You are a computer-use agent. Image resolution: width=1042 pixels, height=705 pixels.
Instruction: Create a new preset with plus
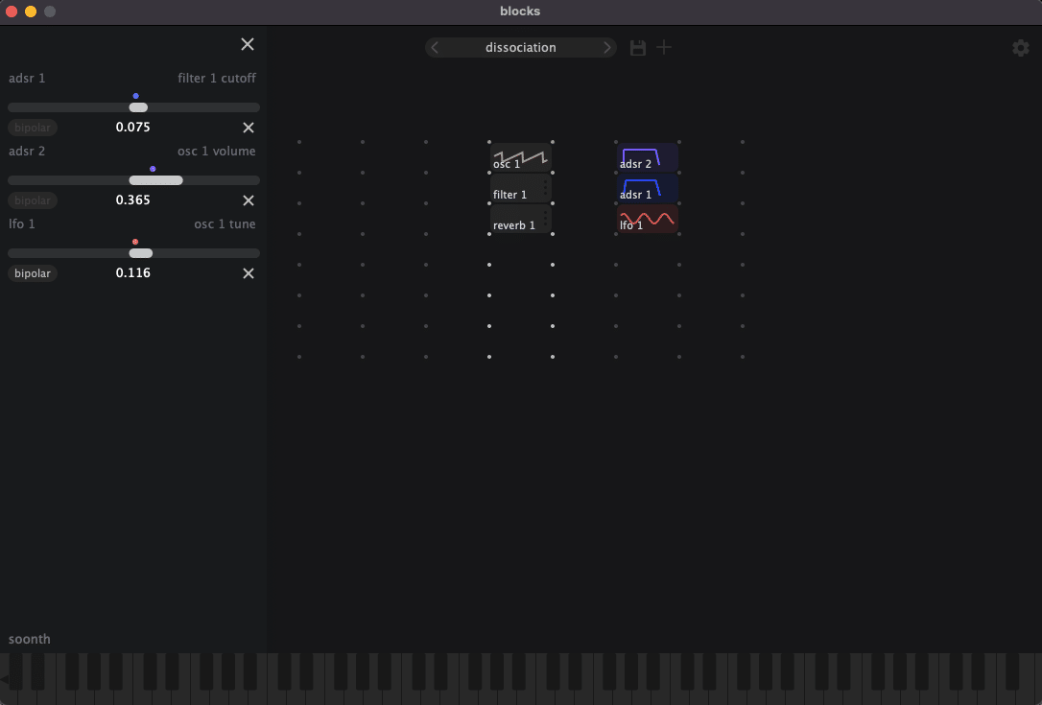(664, 48)
